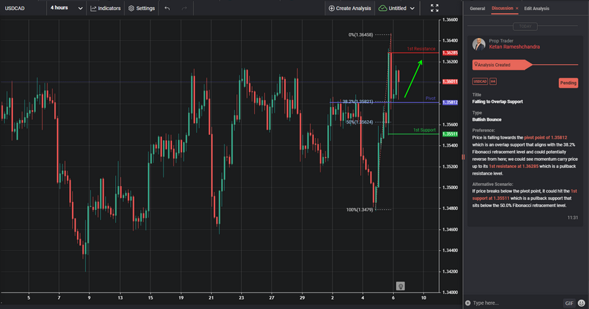
Task: Click the USDCAD tag badge
Action: (x=480, y=81)
